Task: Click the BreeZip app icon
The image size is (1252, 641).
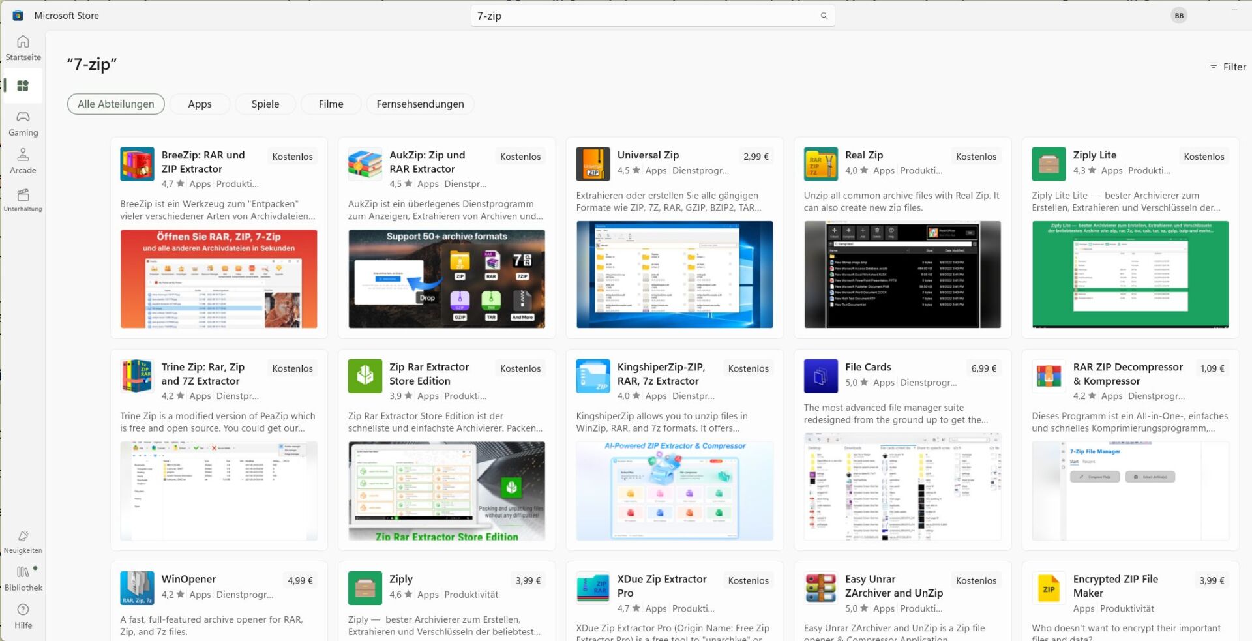Action: tap(137, 164)
